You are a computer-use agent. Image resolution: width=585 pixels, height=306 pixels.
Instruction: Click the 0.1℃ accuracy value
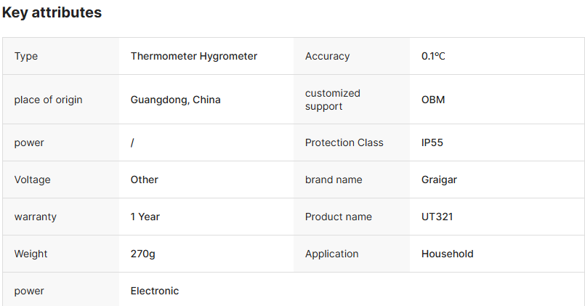click(433, 56)
